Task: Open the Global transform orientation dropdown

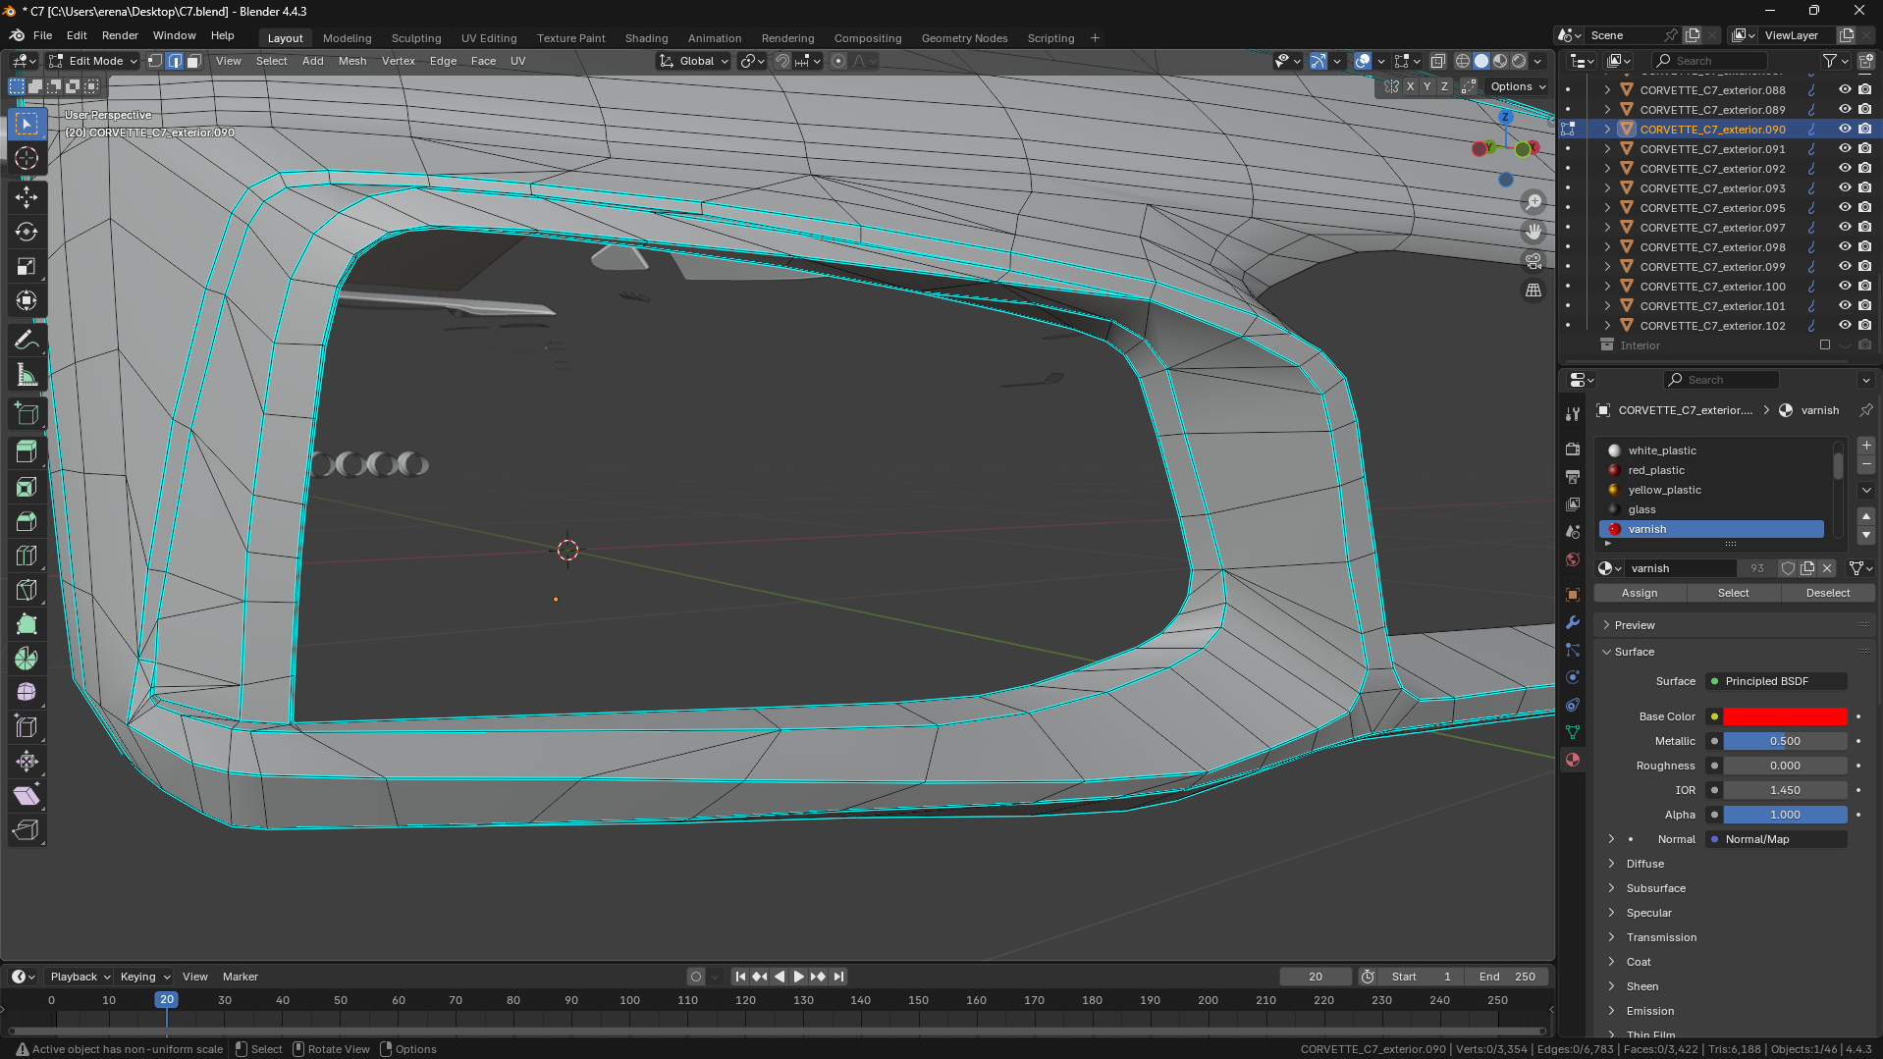Action: [x=695, y=61]
